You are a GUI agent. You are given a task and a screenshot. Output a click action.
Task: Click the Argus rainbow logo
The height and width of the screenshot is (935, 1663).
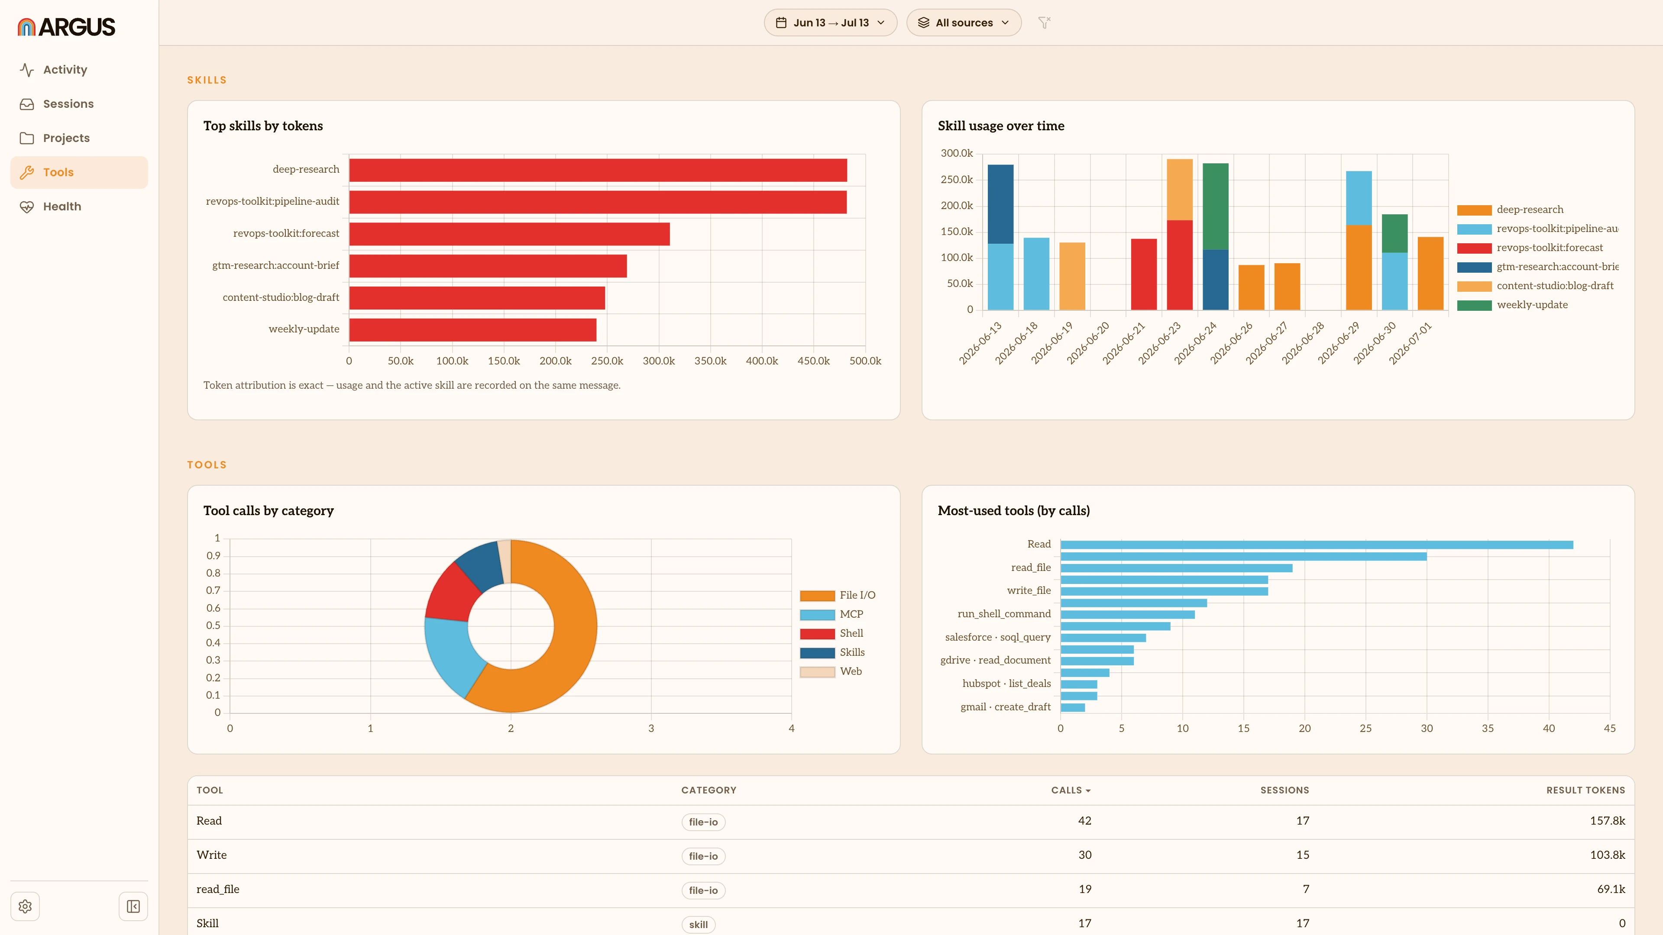click(26, 26)
